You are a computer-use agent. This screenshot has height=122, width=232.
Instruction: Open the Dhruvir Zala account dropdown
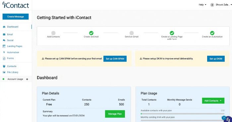pyautogui.click(x=224, y=5)
